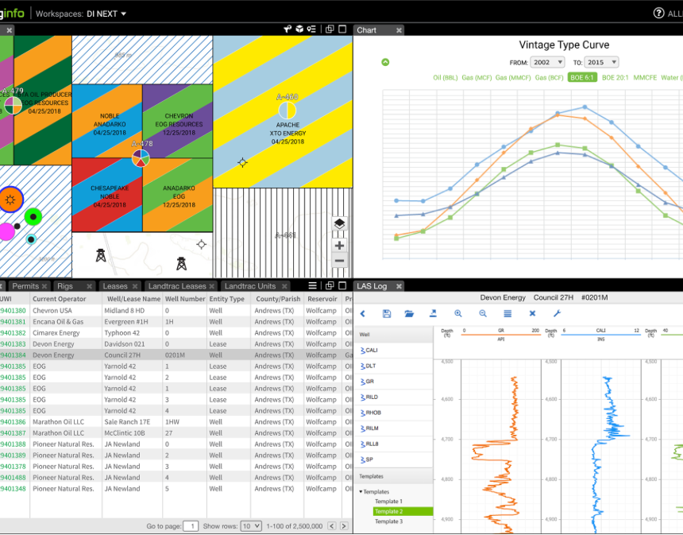This screenshot has height=535, width=683.
Task: Zoom out on LAS log tracks
Action: click(483, 313)
